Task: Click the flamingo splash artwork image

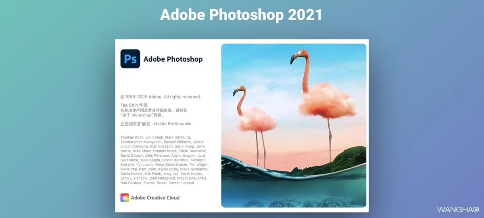Action: pos(294,125)
